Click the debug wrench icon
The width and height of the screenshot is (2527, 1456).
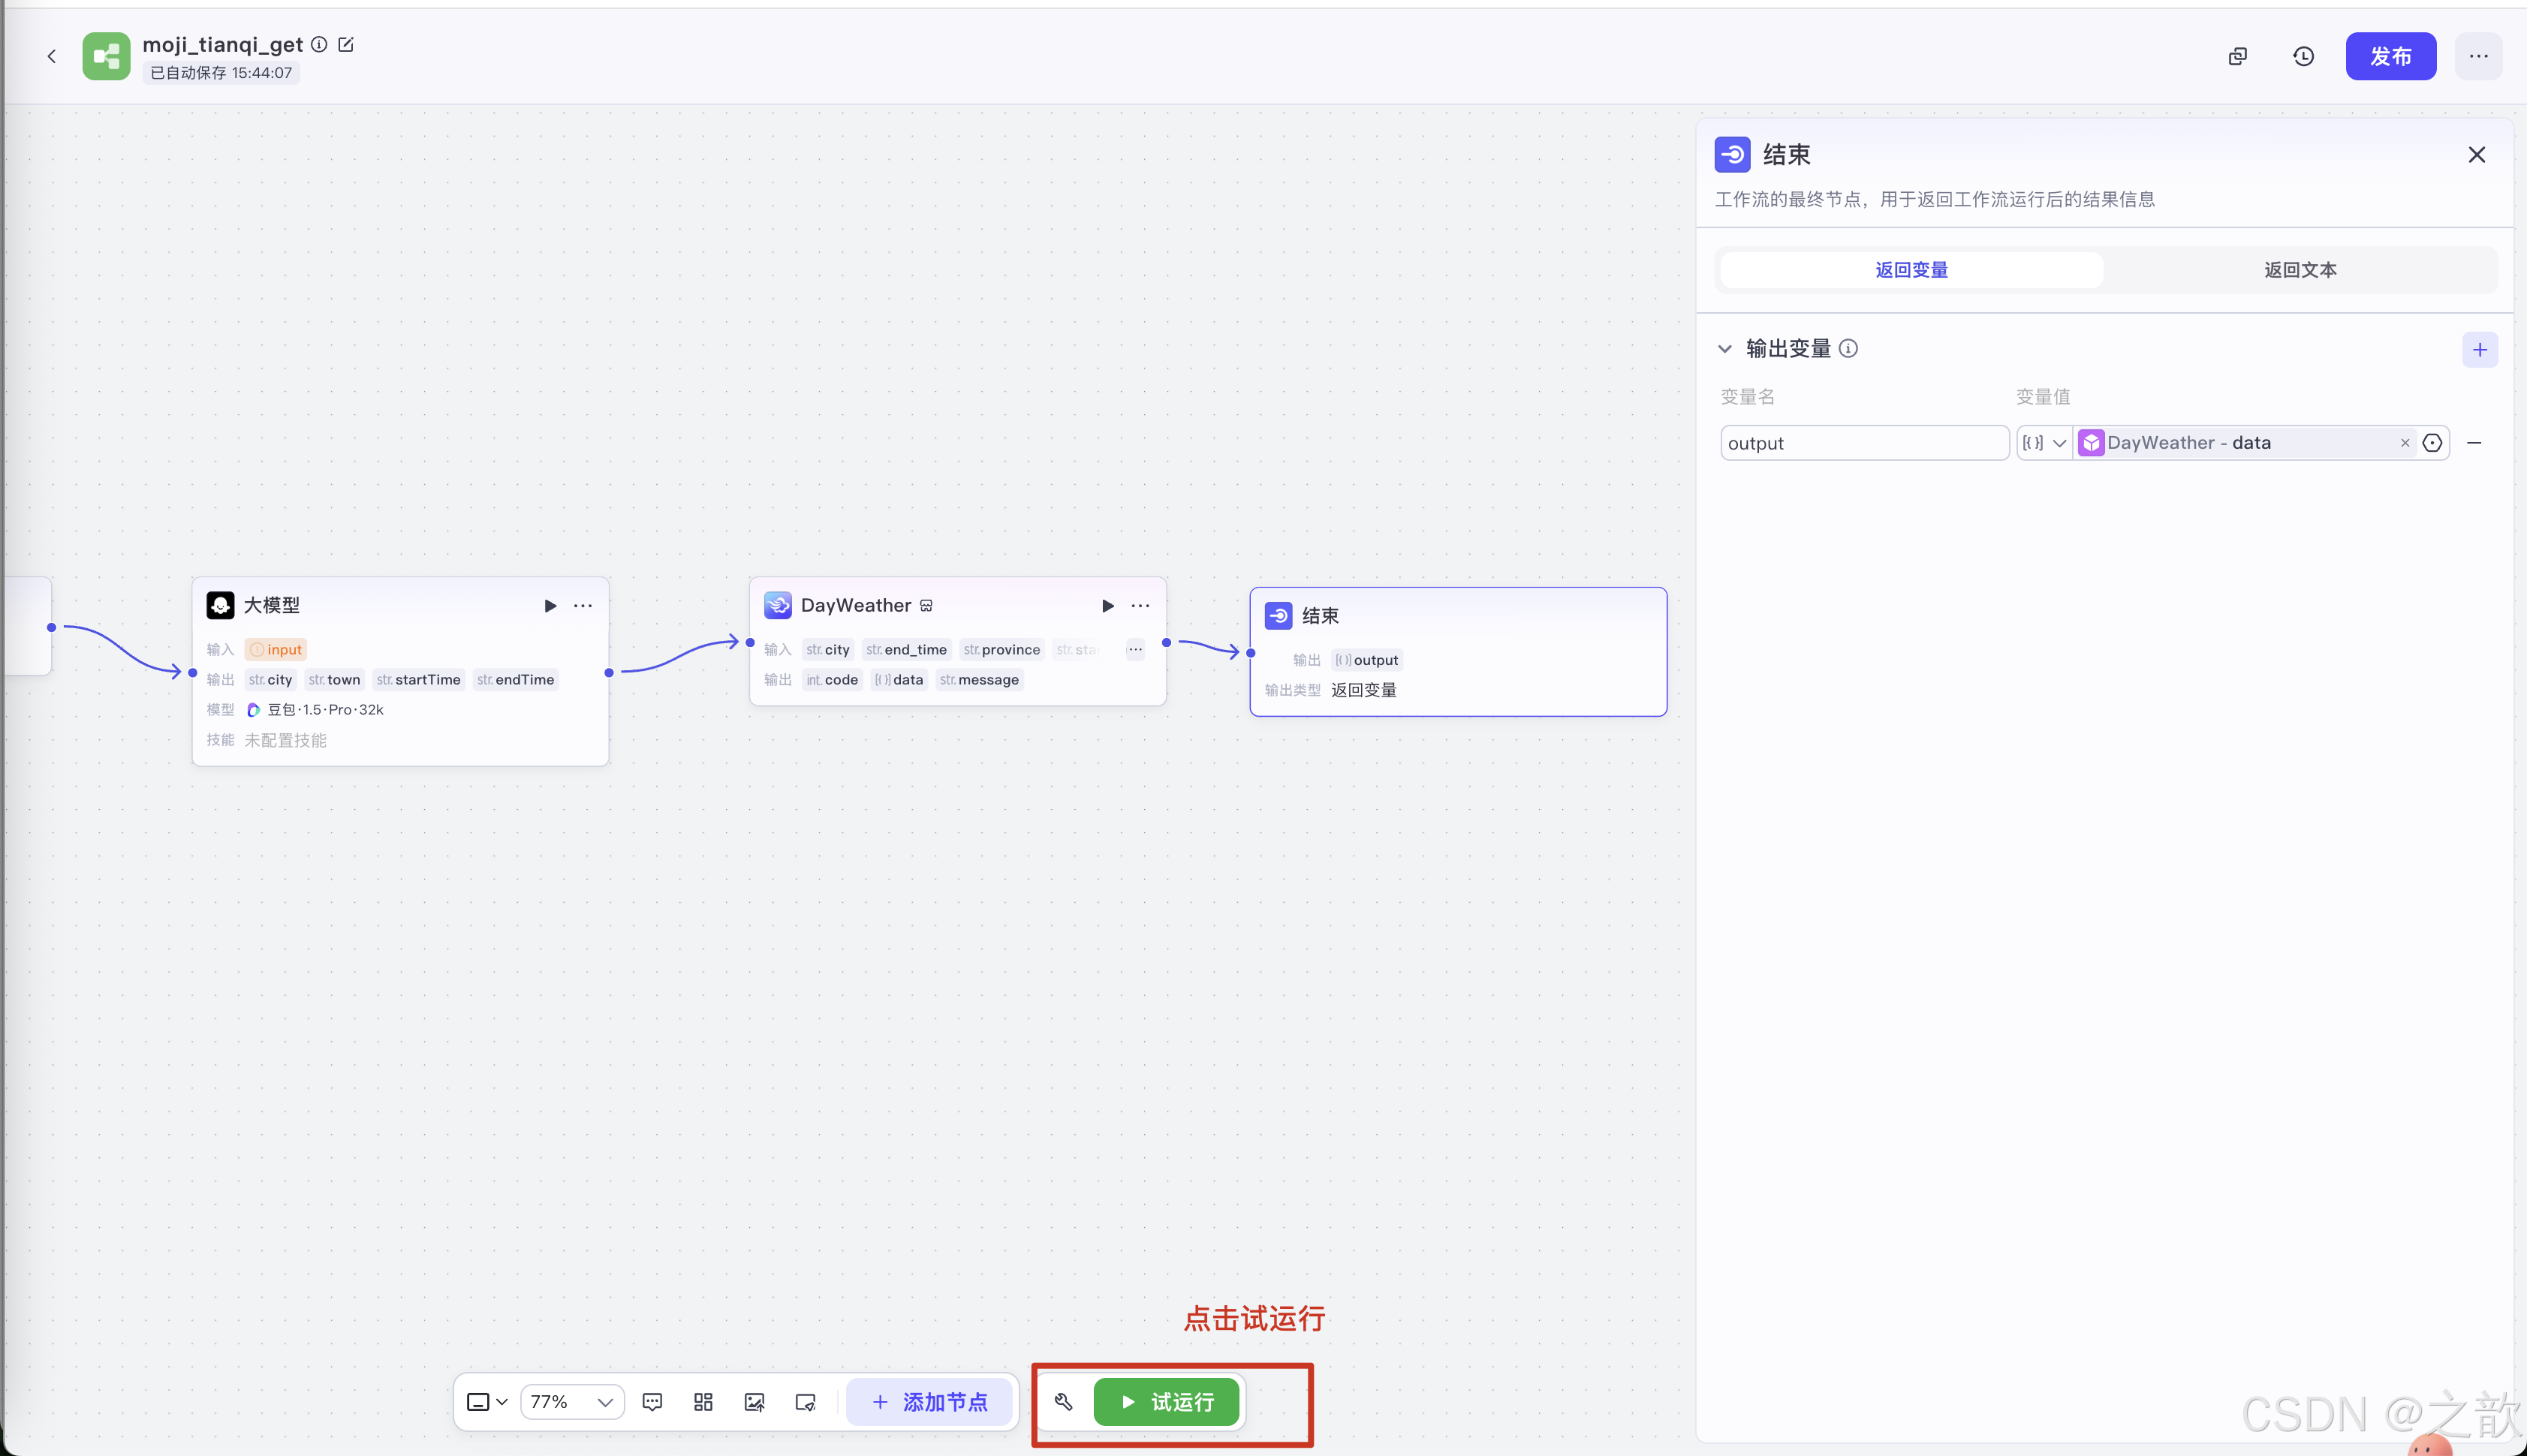tap(1063, 1402)
